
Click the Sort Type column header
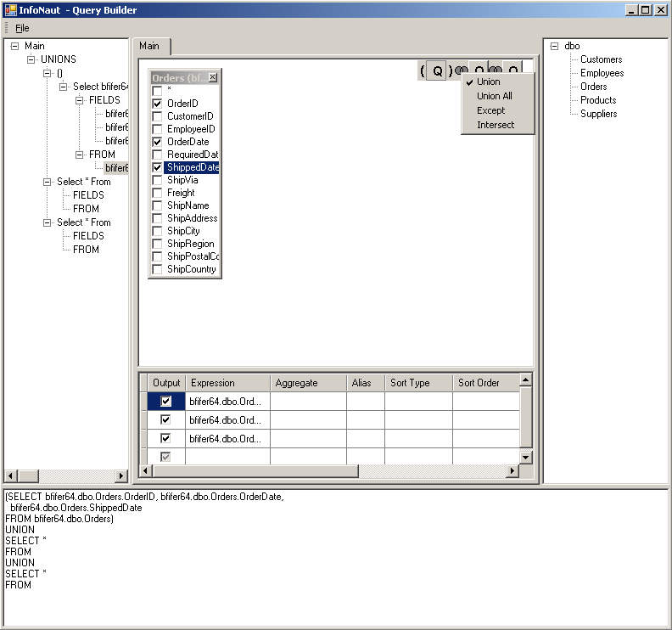click(417, 383)
